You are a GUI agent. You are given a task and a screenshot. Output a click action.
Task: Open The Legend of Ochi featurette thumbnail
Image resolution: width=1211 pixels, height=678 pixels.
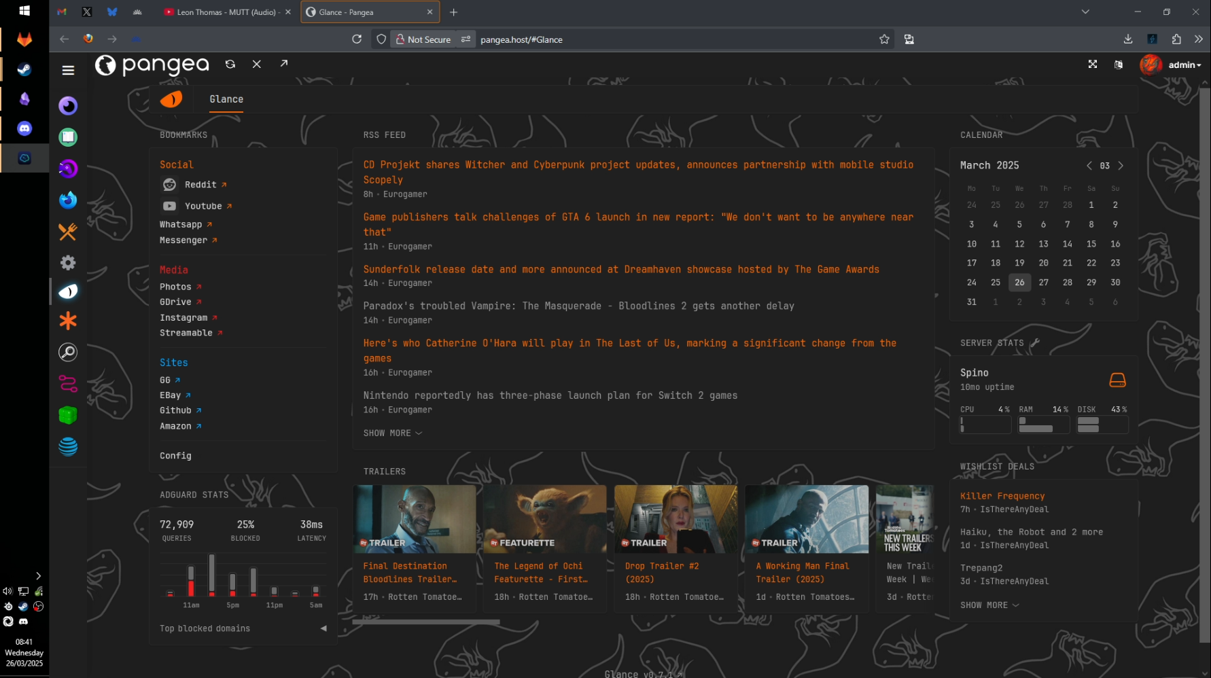(544, 518)
